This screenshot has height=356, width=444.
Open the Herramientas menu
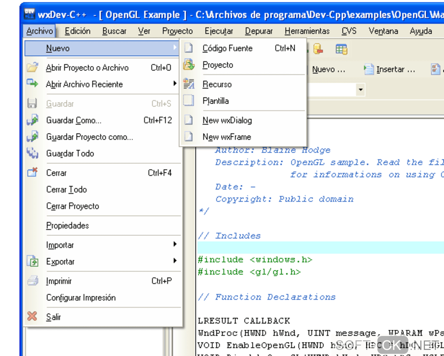coord(307,31)
